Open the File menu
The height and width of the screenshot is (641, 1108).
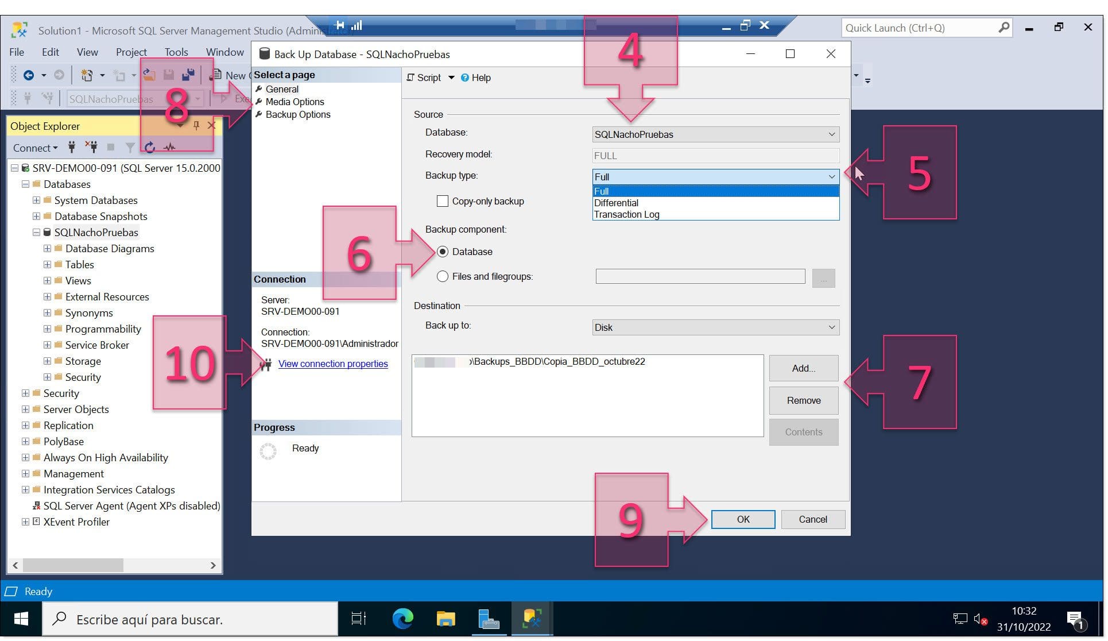coord(17,52)
